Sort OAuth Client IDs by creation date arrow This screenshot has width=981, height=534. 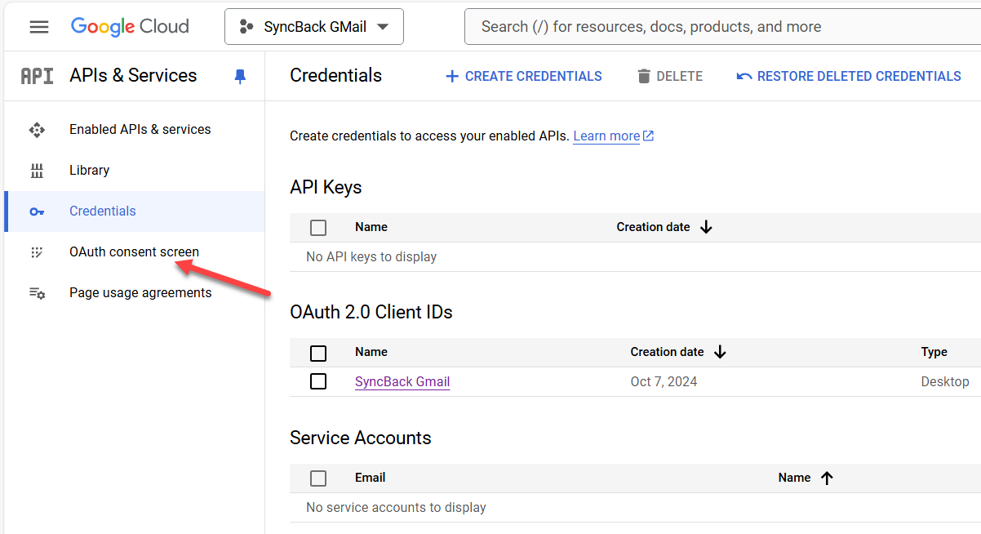click(x=720, y=352)
